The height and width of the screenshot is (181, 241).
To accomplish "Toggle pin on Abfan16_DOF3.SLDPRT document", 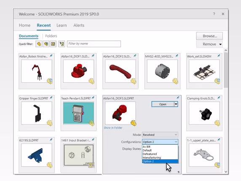I will (178, 97).
